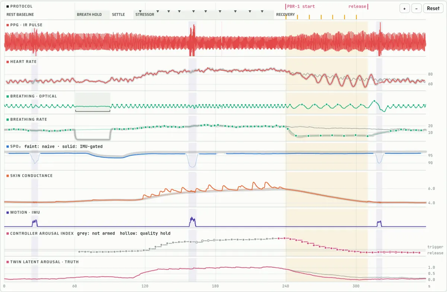
Task: Click the first stressor triangle marker
Action: [x=140, y=12]
